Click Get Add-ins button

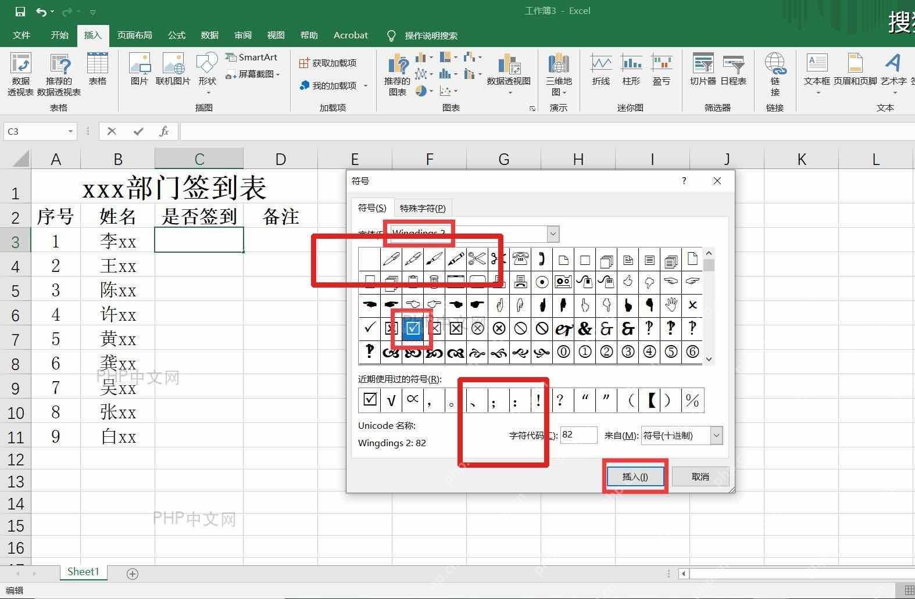click(x=328, y=63)
